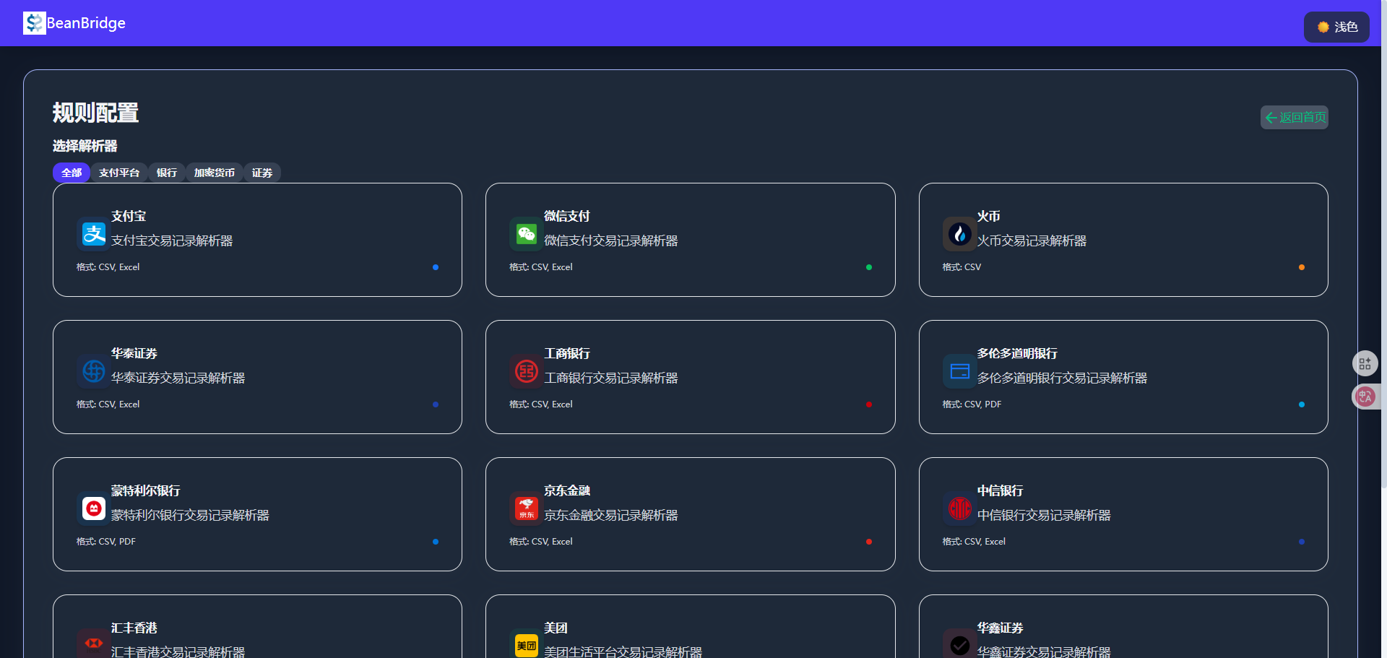Click the 华泰证券 card title
Viewport: 1387px width, 658px height.
pyautogui.click(x=134, y=353)
